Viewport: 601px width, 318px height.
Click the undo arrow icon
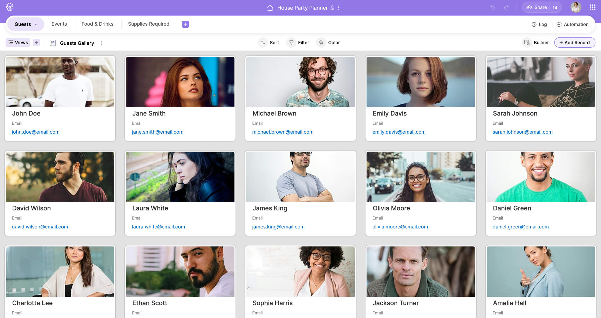492,7
